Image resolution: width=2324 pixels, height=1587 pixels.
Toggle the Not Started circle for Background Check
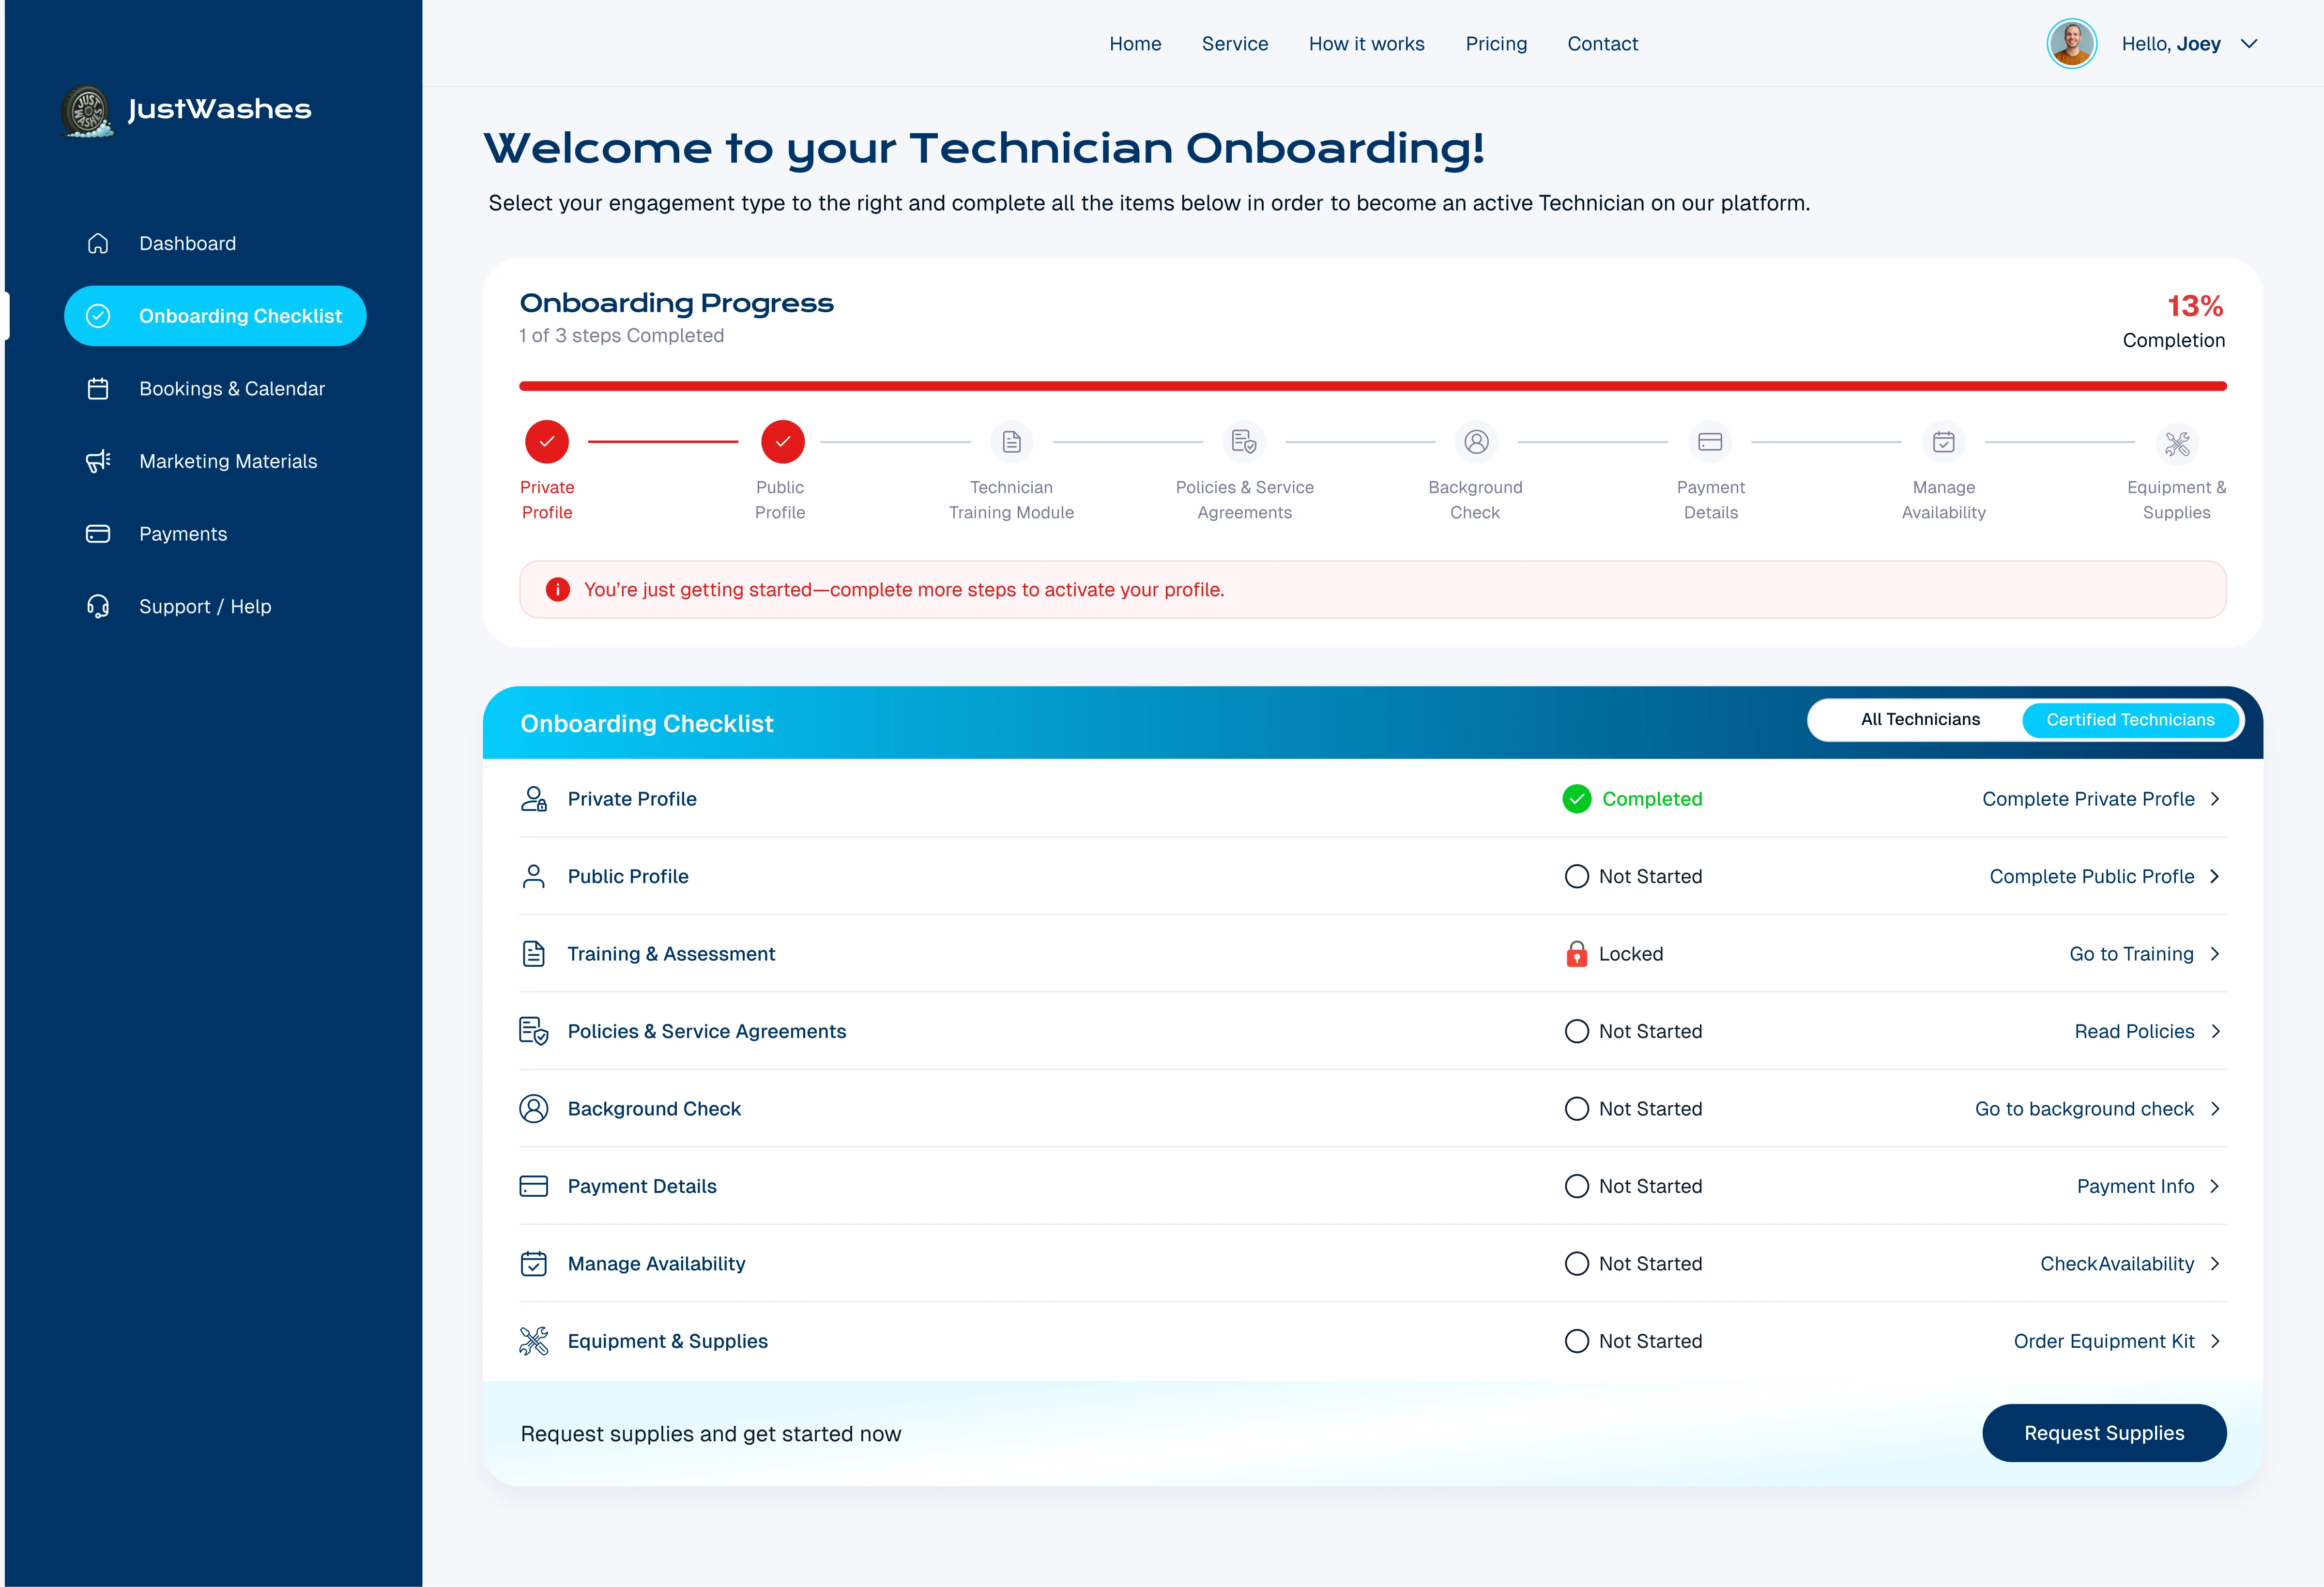(1577, 1109)
